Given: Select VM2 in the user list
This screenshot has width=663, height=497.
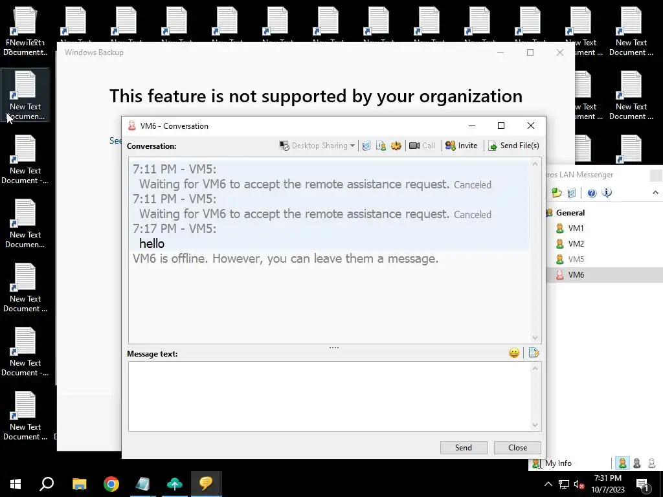Looking at the screenshot, I should [576, 244].
